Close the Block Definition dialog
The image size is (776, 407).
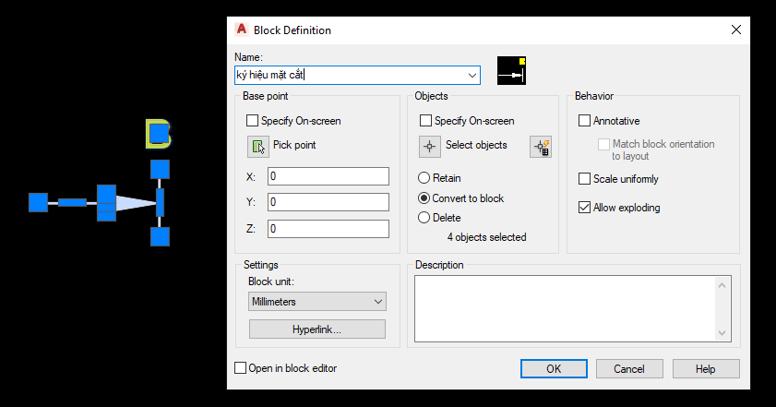(736, 30)
